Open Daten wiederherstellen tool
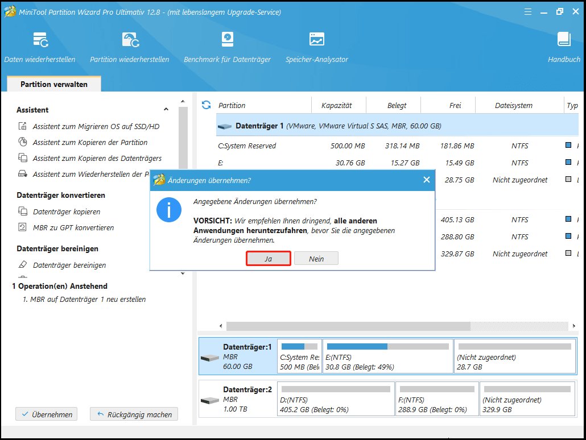The height and width of the screenshot is (440, 586). (40, 47)
